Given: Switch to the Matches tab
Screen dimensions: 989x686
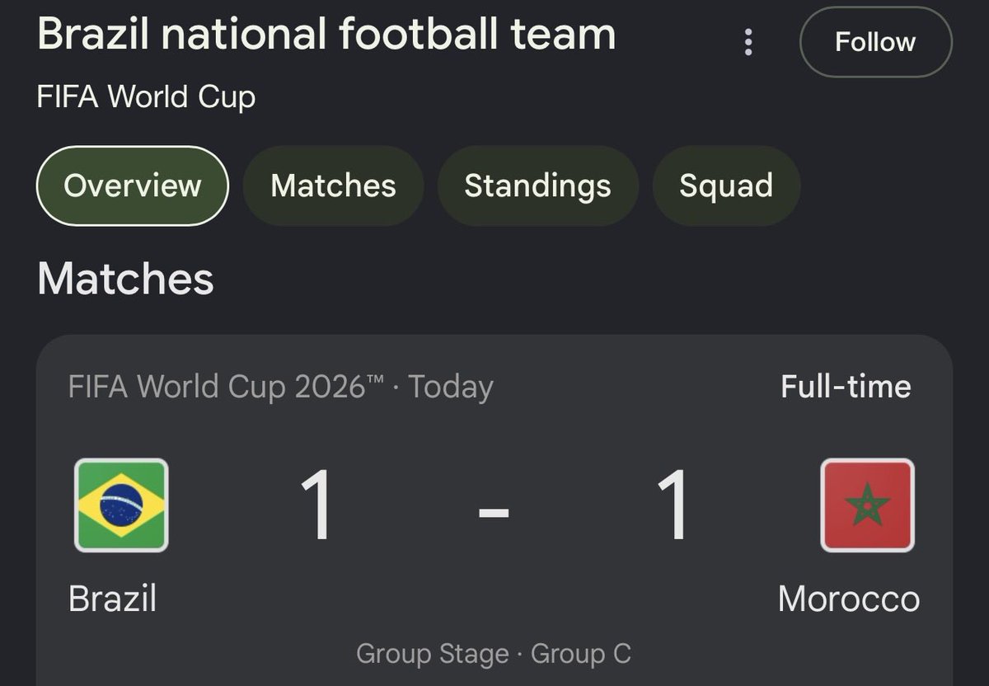Looking at the screenshot, I should click(x=333, y=186).
